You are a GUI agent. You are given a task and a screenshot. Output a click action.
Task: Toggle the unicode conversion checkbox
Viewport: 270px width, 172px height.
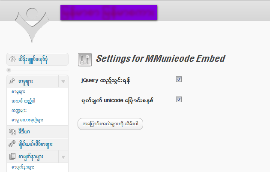coord(179,99)
